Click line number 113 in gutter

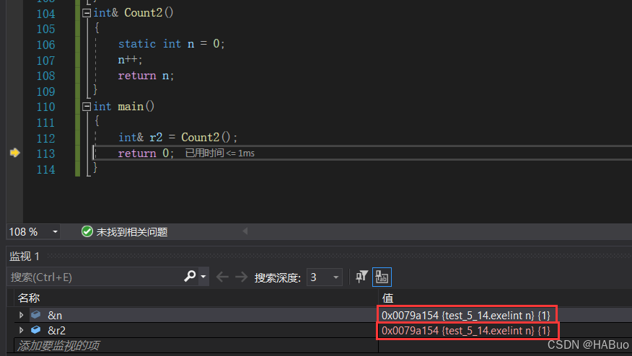click(45, 153)
